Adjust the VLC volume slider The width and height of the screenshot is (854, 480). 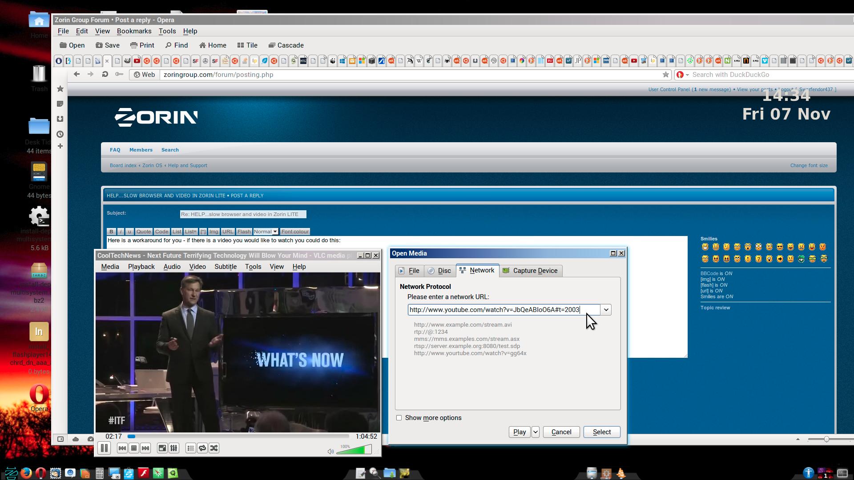(354, 451)
